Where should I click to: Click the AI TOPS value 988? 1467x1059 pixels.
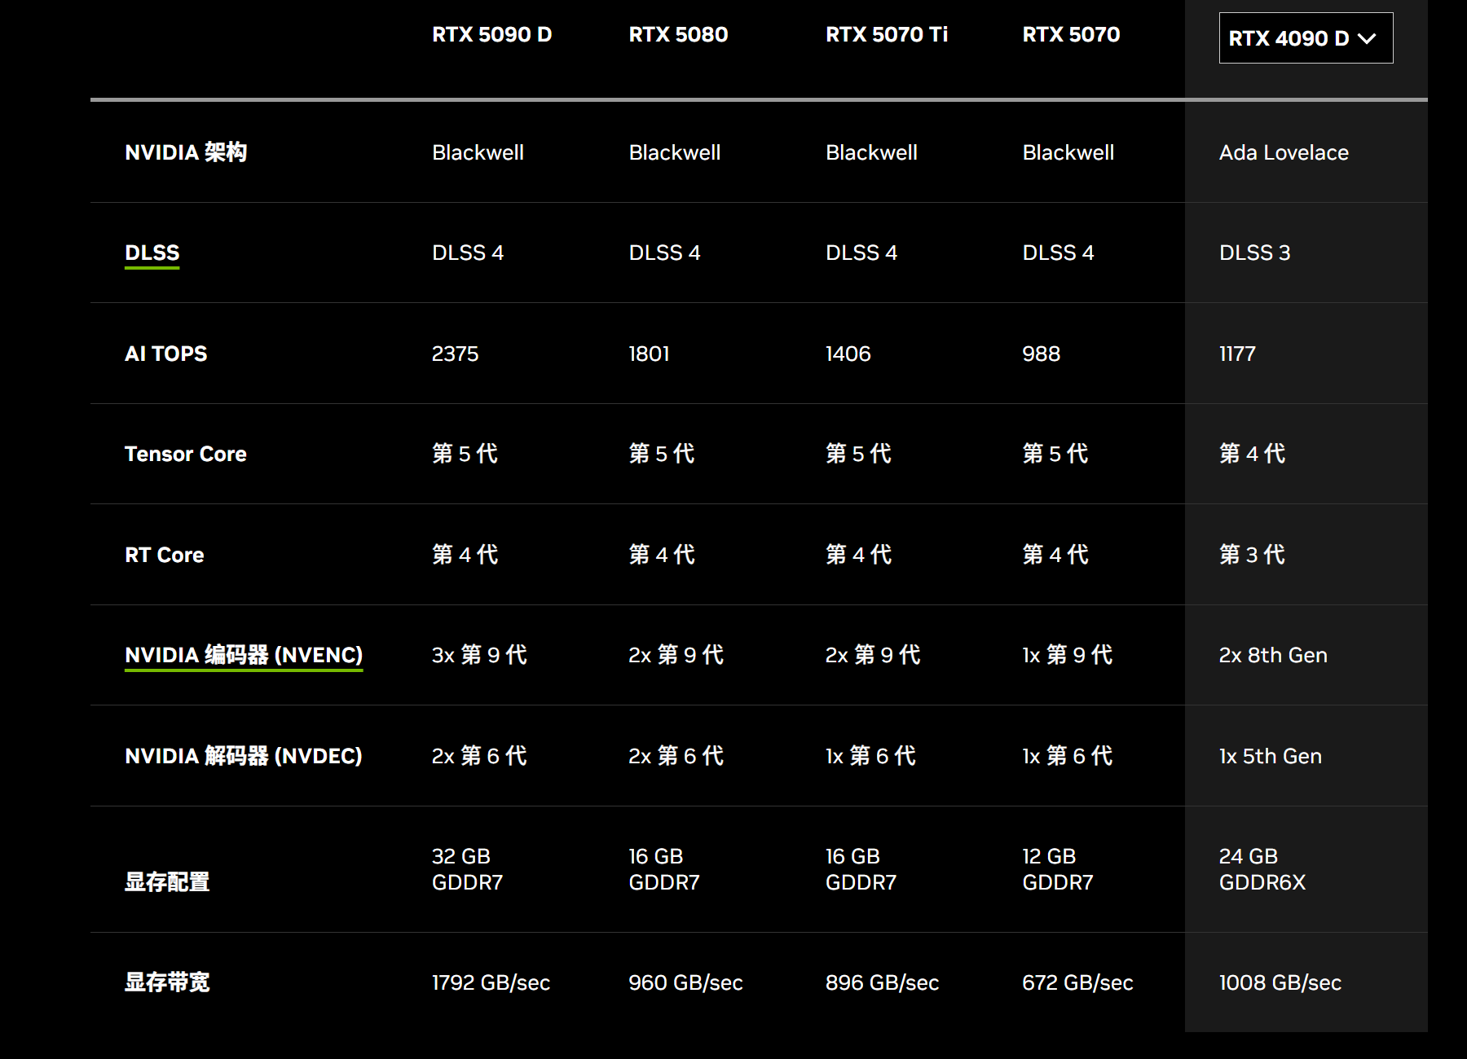[x=1042, y=354]
